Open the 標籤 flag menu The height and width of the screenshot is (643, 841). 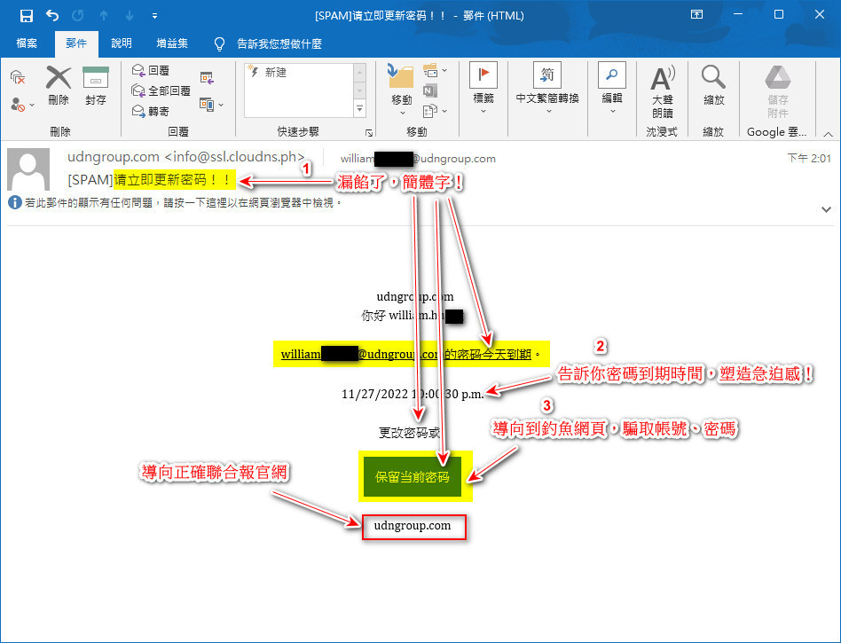pyautogui.click(x=483, y=89)
